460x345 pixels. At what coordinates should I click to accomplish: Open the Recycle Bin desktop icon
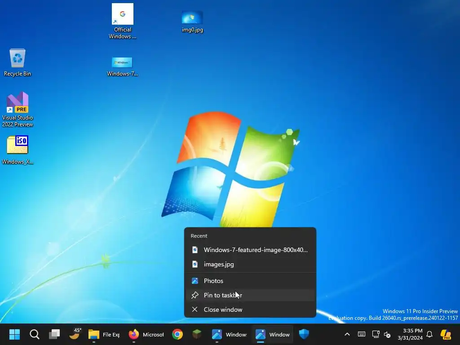pyautogui.click(x=18, y=62)
